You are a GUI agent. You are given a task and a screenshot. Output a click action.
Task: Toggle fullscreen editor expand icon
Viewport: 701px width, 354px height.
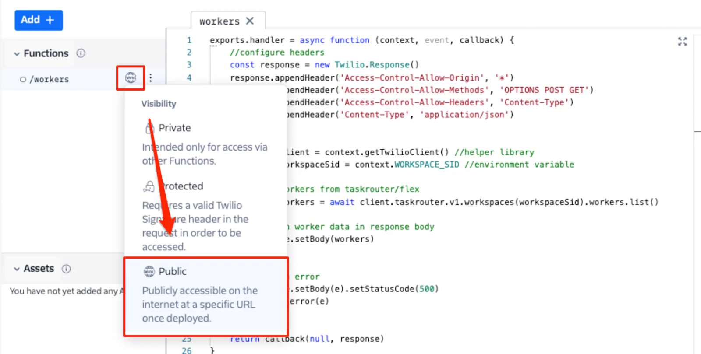[x=682, y=42]
